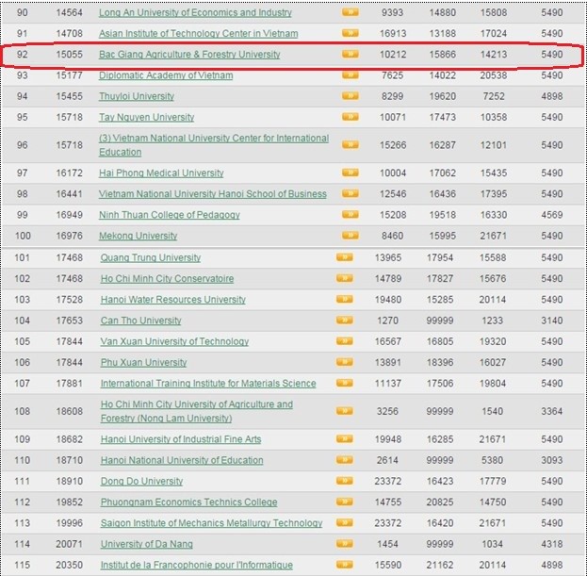Click the orange arrow icon for Phu Xuan University
Screen dimensions: 587x576
pos(345,362)
